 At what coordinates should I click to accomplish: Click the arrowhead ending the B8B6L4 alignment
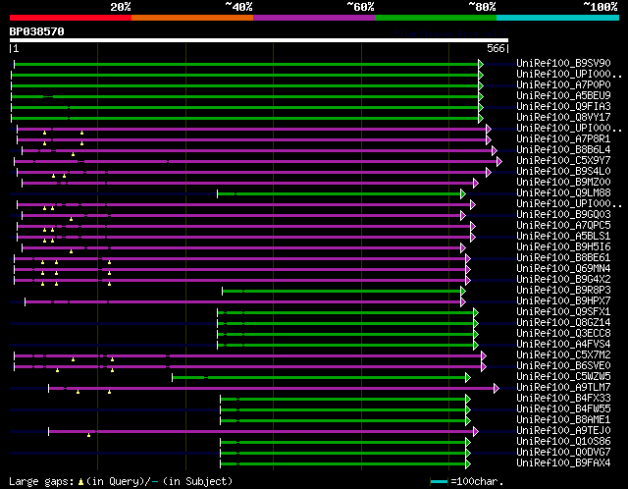[495, 150]
